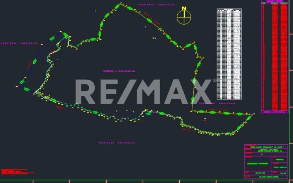293x183 pixels.
Task: Click the yellow north arrow compass symbol
Action: coord(184,15)
